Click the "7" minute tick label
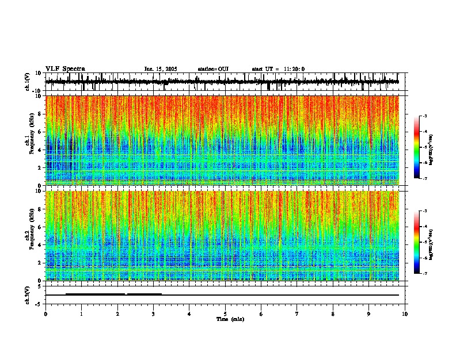 click(297, 314)
